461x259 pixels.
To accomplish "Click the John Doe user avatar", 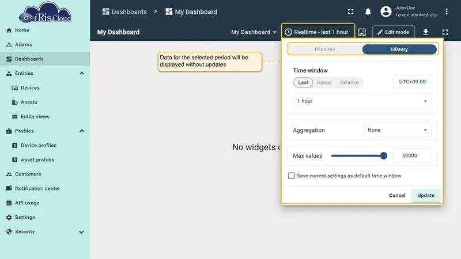I will tap(386, 12).
